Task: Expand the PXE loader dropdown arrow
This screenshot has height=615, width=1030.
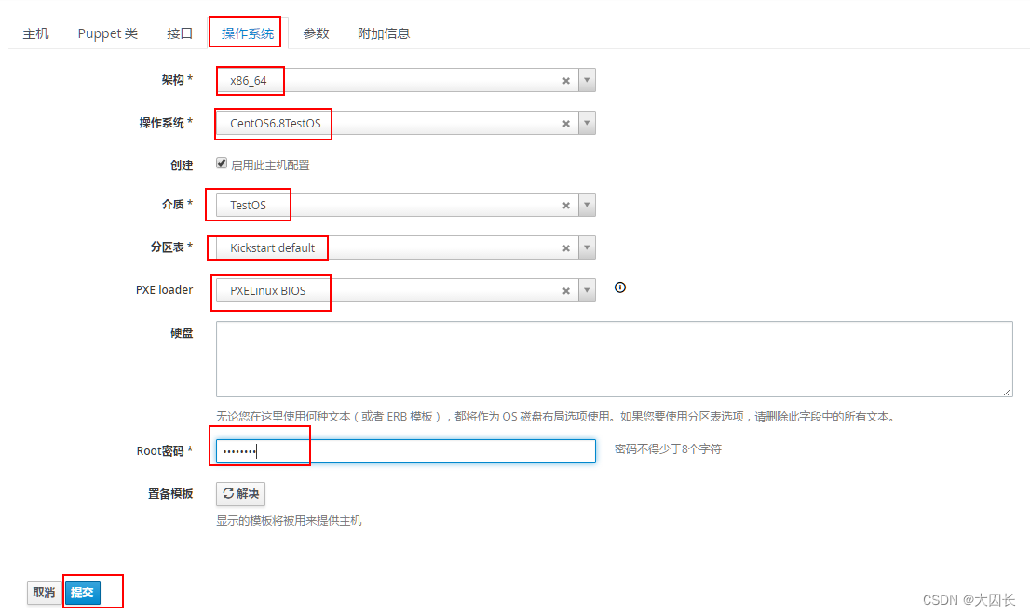Action: [587, 290]
